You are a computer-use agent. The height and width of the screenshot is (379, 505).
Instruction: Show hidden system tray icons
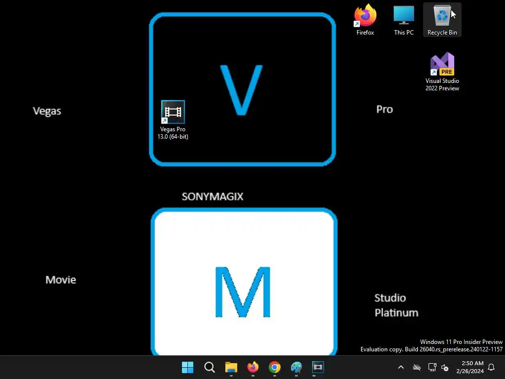coord(401,367)
